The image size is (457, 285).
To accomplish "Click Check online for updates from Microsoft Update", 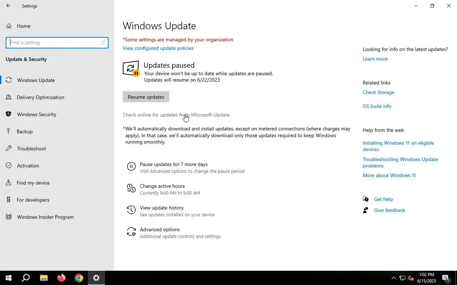I will 176,115.
